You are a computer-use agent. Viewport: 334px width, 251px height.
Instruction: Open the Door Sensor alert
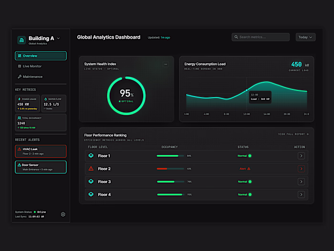41,167
